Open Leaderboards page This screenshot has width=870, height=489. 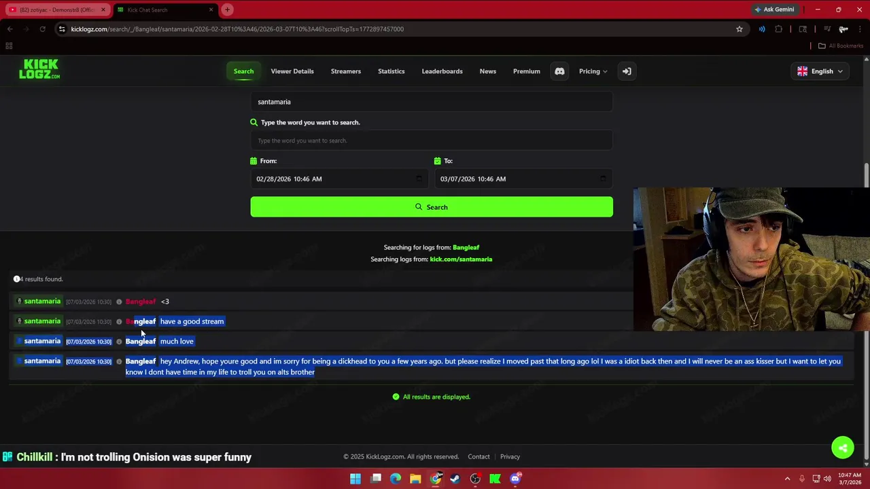point(442,71)
